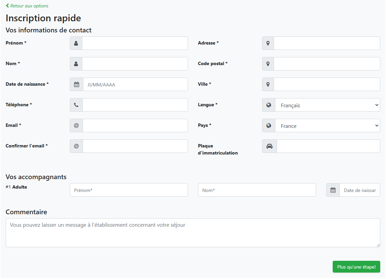The width and height of the screenshot is (386, 279).
Task: Select the accompagnant Nom* field
Action: coord(257,190)
